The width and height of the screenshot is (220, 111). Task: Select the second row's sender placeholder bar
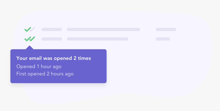[52, 39]
